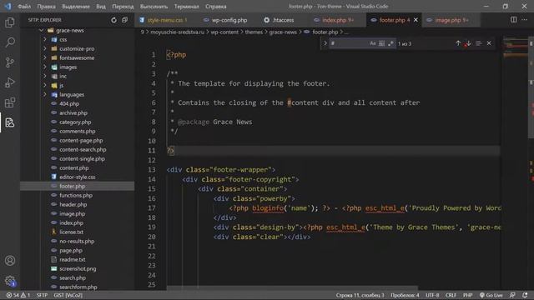Expand the fontsawesome folder
The image size is (534, 300).
44,57
